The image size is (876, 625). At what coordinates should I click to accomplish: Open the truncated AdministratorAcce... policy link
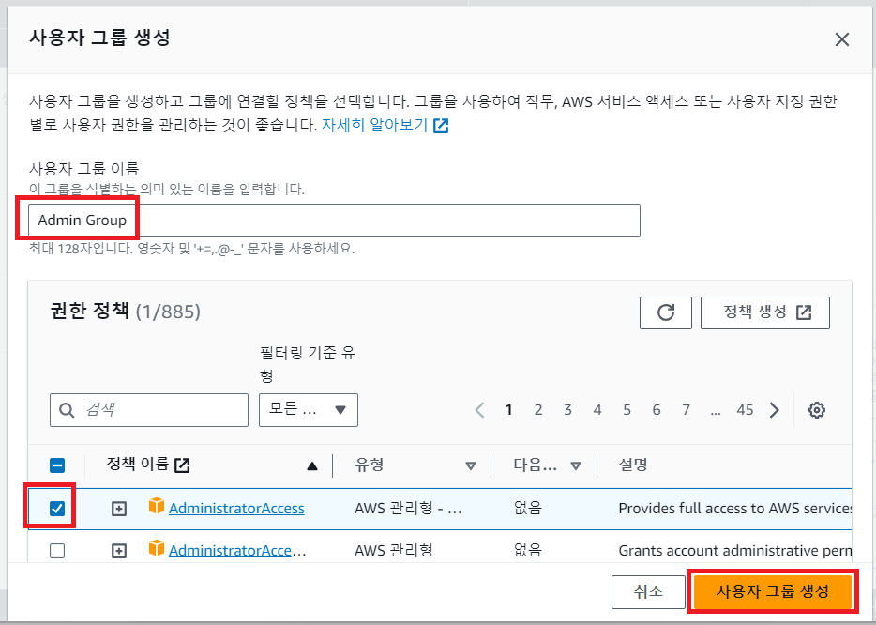237,551
